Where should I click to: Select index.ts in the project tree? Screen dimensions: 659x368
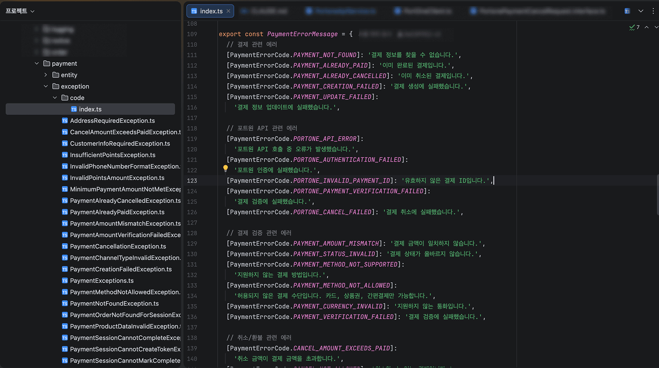(90, 109)
